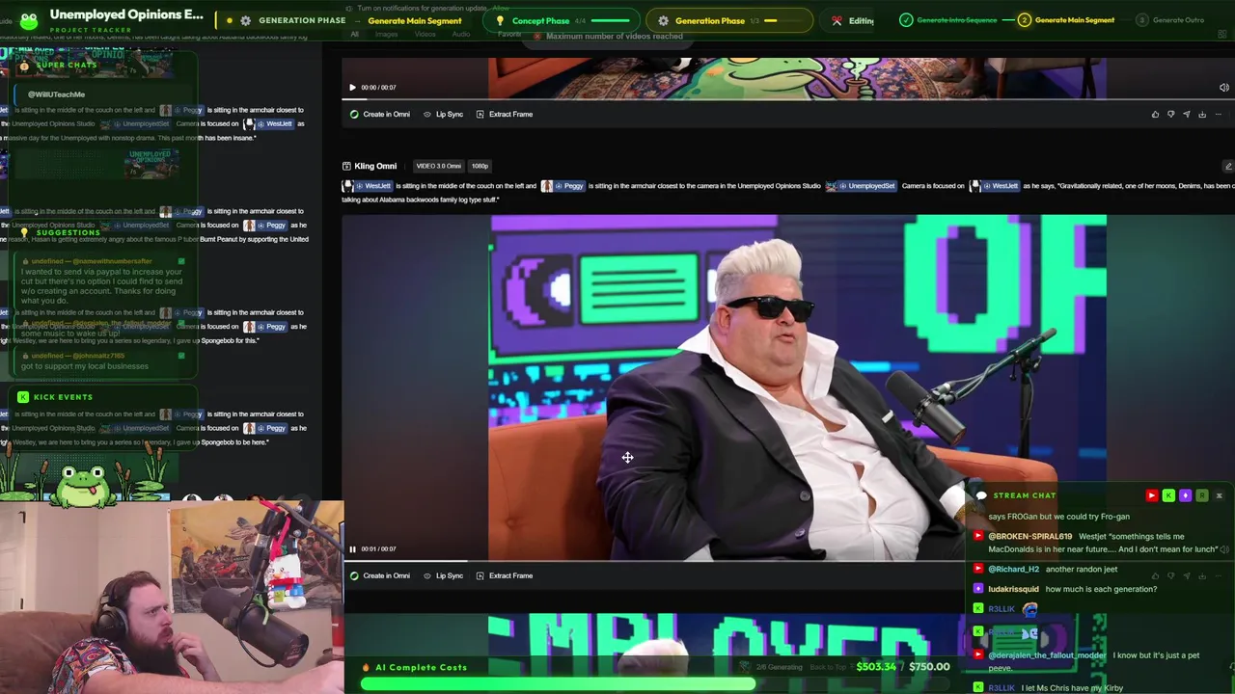The image size is (1235, 694).
Task: Go to Generate Outro step
Action: (x=1170, y=20)
